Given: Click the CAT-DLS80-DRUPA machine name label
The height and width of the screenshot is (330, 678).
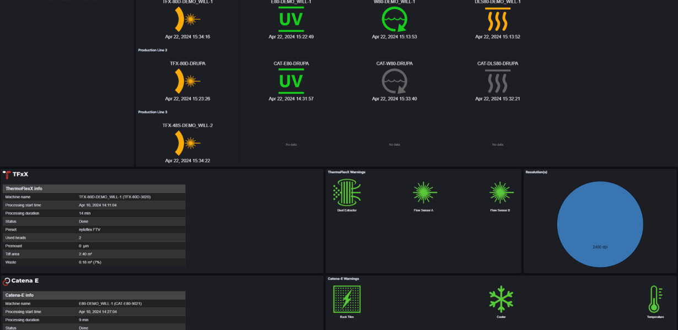Looking at the screenshot, I should click(498, 63).
